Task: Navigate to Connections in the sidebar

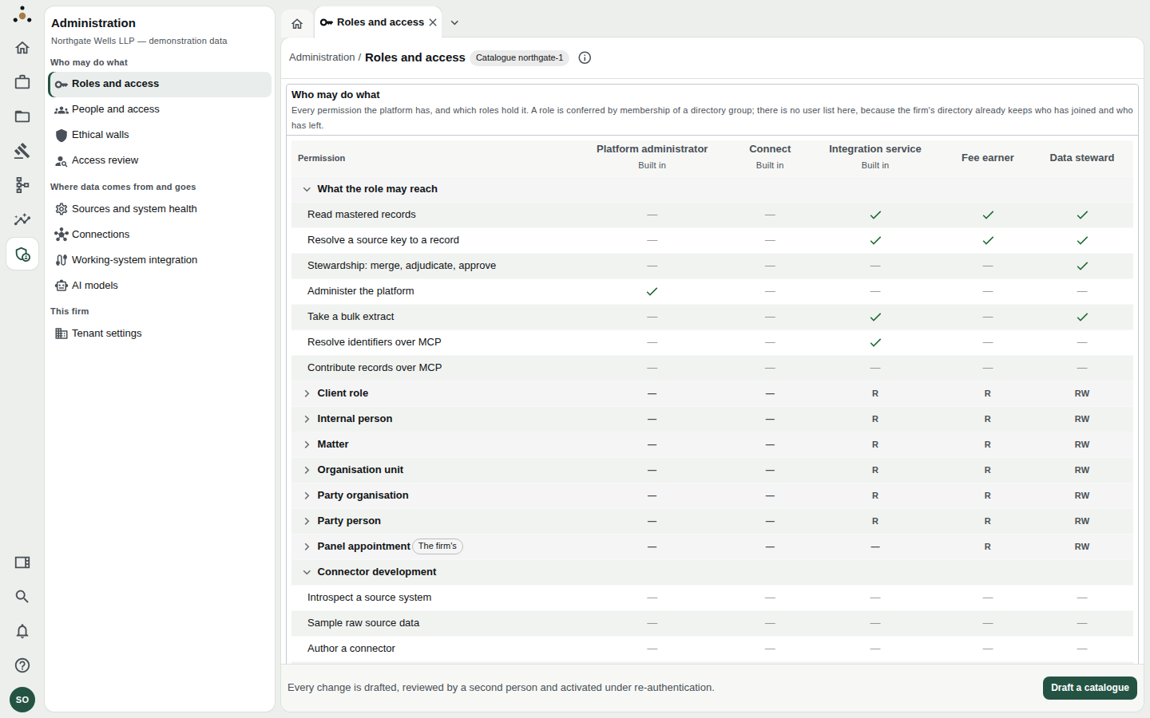Action: point(160,235)
